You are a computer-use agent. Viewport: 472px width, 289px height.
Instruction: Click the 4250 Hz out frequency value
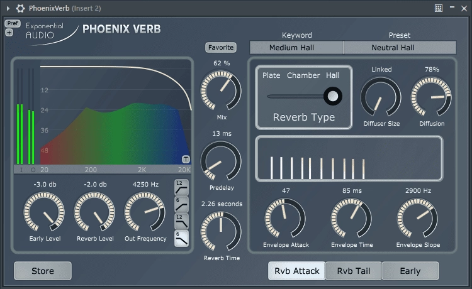click(145, 184)
